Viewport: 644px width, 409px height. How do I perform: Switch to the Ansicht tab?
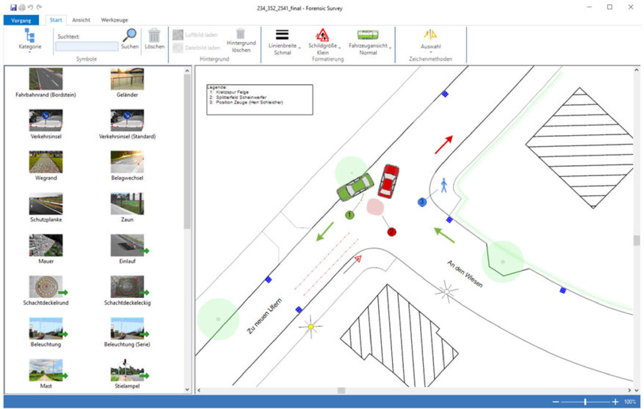81,20
